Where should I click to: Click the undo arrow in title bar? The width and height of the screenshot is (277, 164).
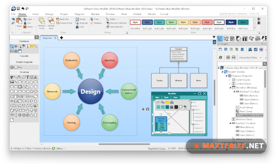pos(23,9)
